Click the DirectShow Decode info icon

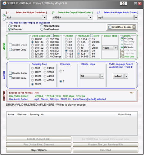[134, 27]
